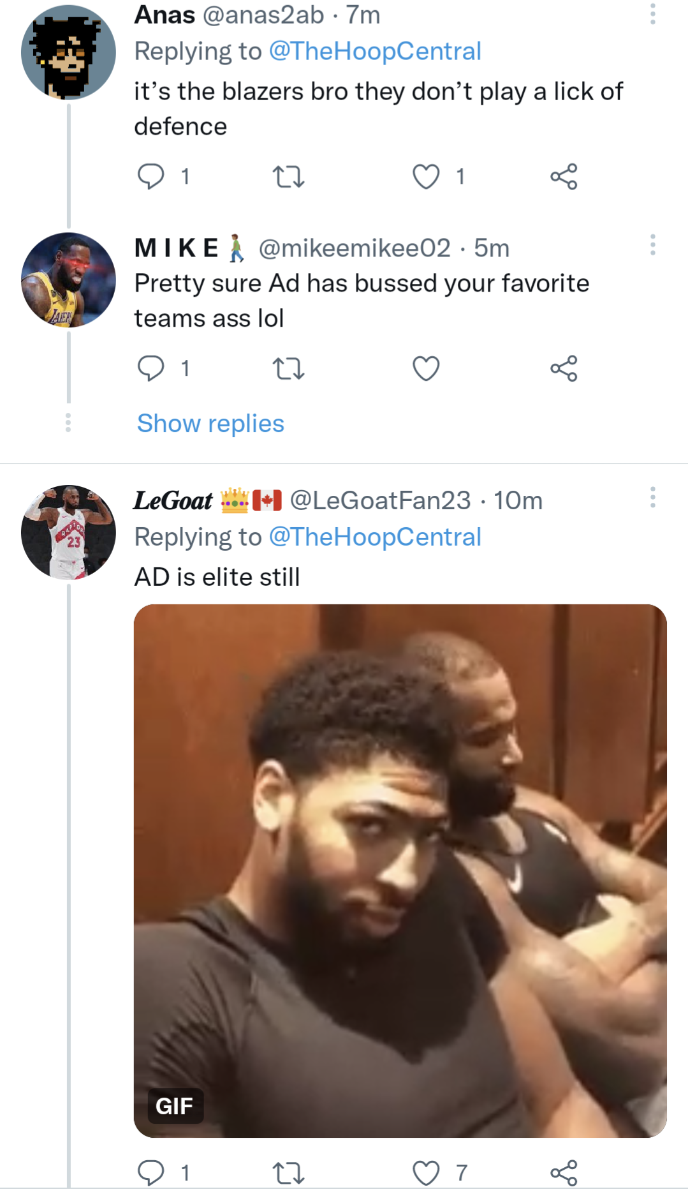Open the more options menu on Anas's tweet
The width and height of the screenshot is (688, 1194).
651,14
